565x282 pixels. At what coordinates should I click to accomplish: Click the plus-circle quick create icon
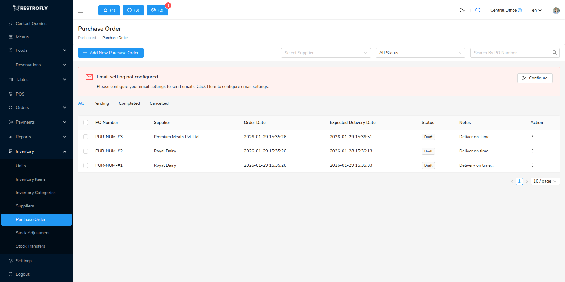[x=478, y=10]
